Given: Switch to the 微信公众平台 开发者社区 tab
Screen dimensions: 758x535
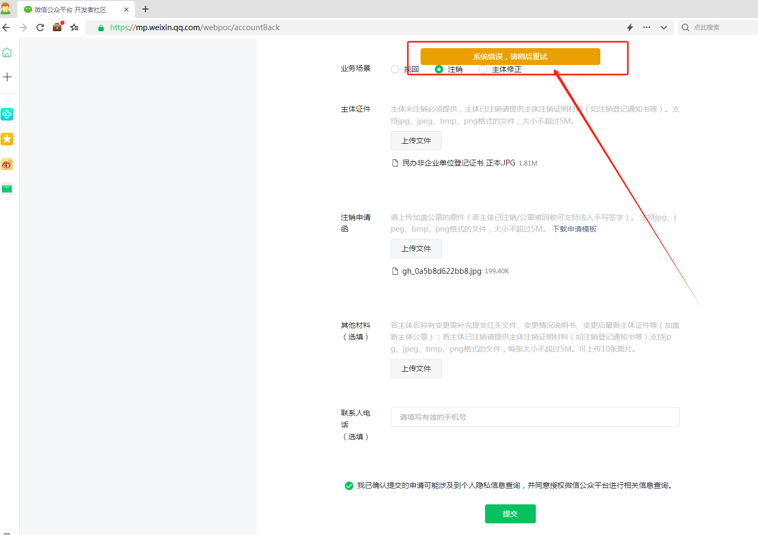Looking at the screenshot, I should [70, 10].
